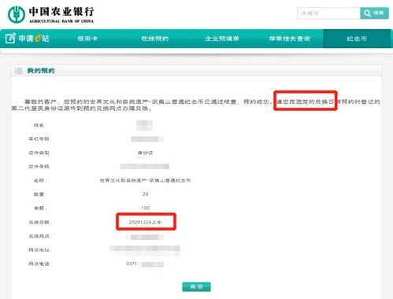Click the amount value 100
The height and width of the screenshot is (299, 393).
[x=145, y=208]
